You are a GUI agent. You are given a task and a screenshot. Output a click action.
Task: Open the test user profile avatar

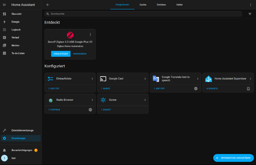coord(4,158)
